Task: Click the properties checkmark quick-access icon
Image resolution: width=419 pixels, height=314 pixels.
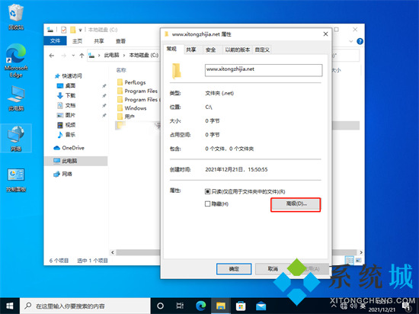Action: (x=63, y=30)
